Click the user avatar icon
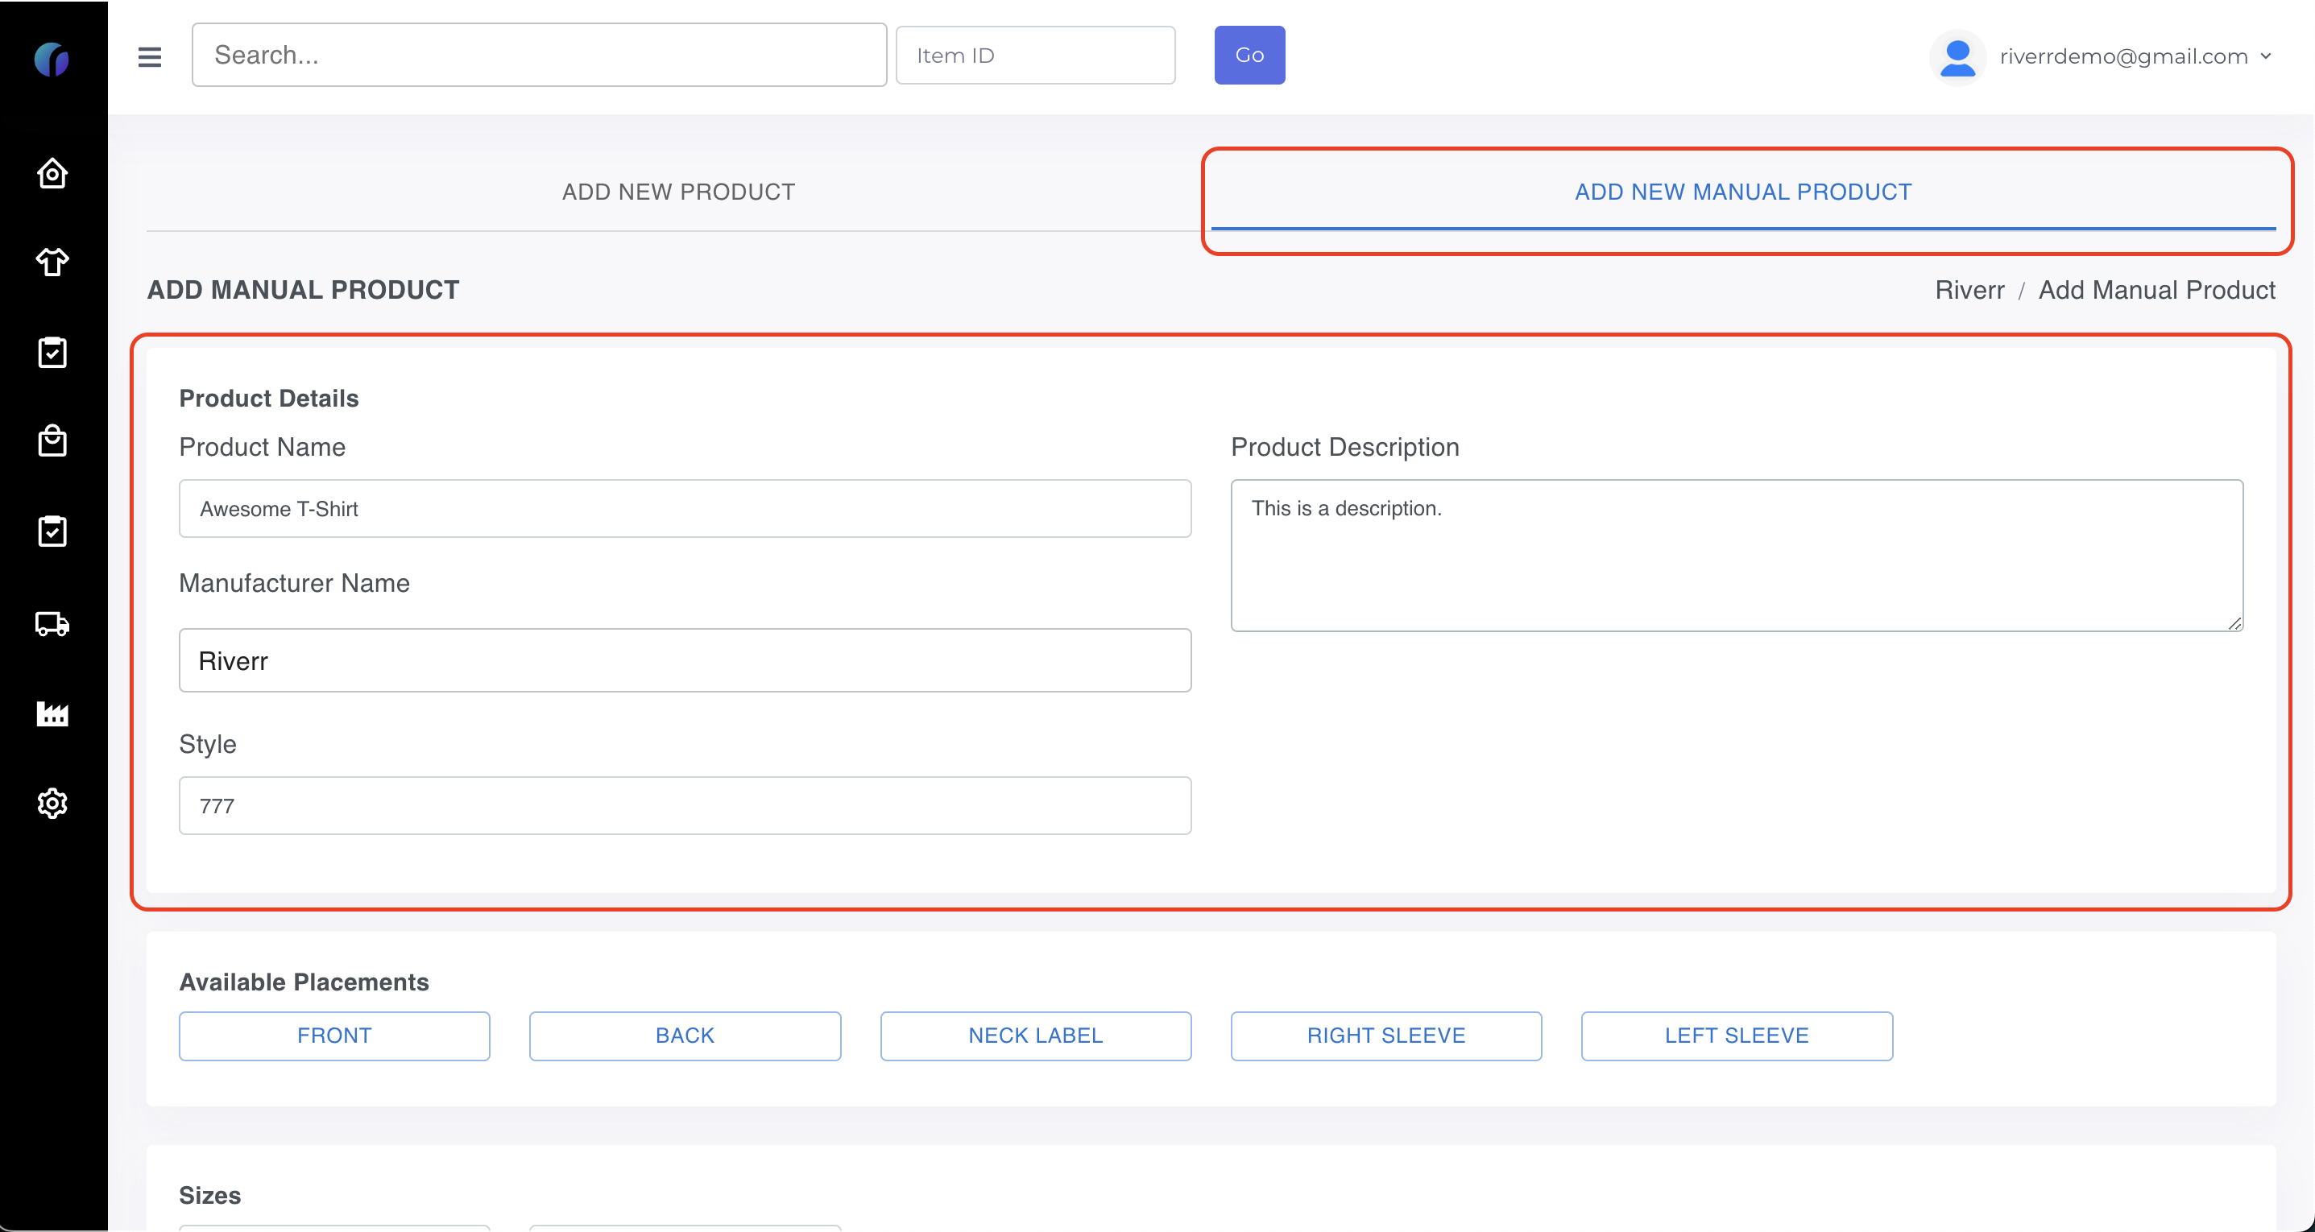The image size is (2315, 1232). click(1957, 56)
